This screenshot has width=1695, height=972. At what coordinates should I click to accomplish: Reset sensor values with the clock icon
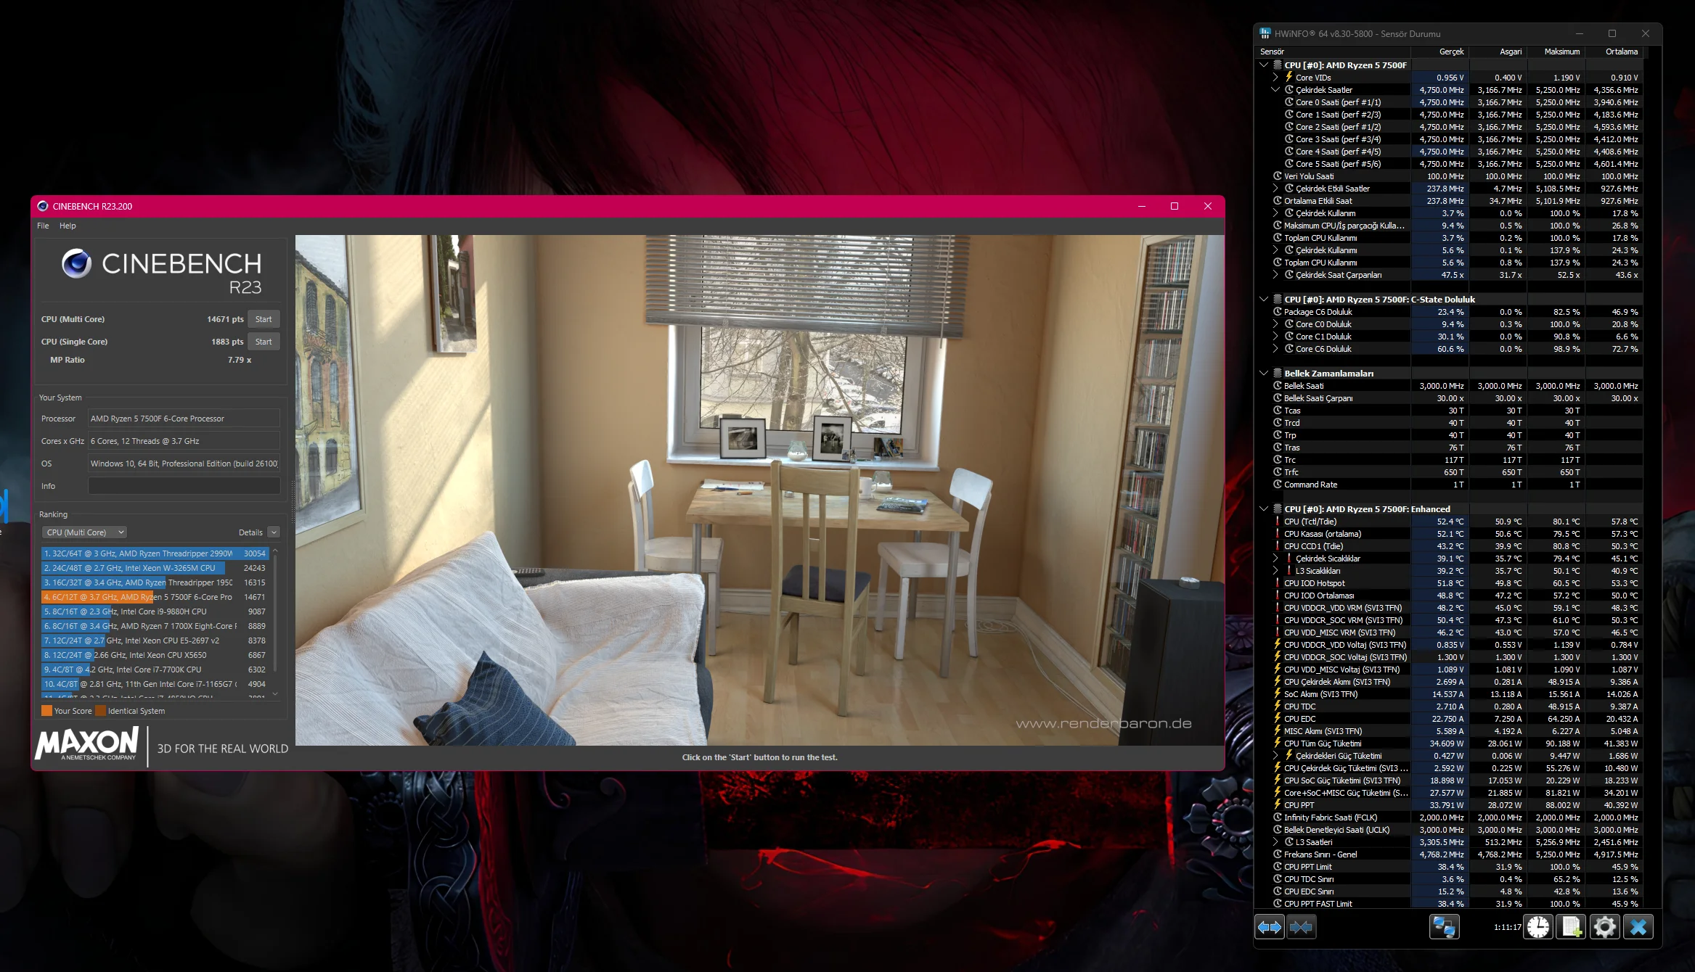point(1538,927)
